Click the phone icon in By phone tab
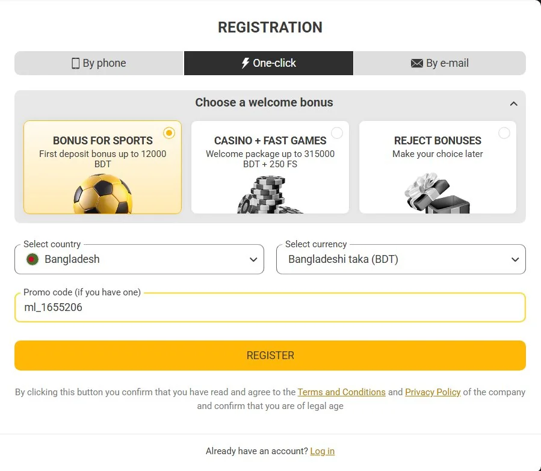The width and height of the screenshot is (541, 471). [75, 63]
